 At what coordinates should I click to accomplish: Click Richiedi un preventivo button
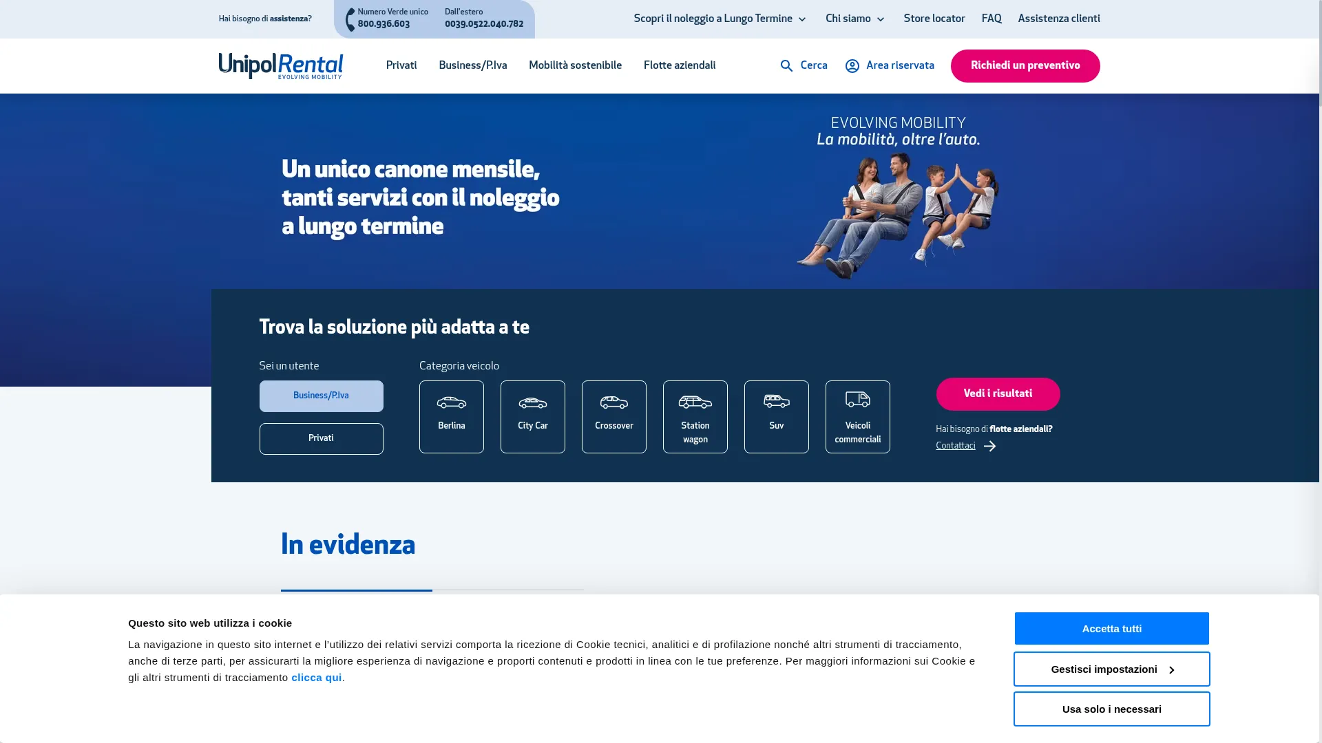point(1025,66)
